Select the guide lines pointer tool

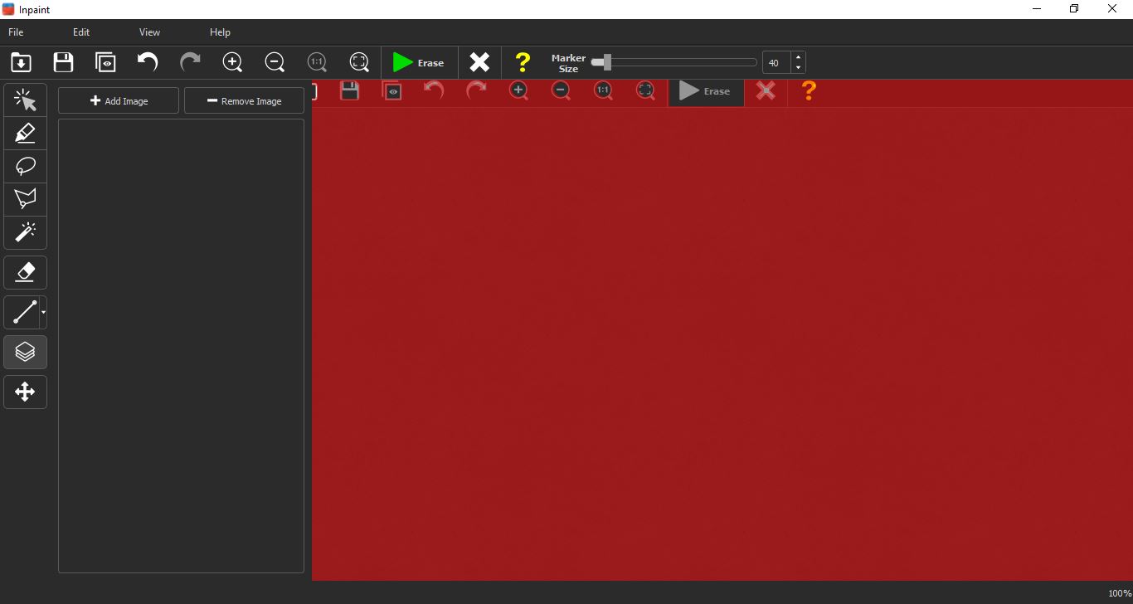(x=25, y=100)
